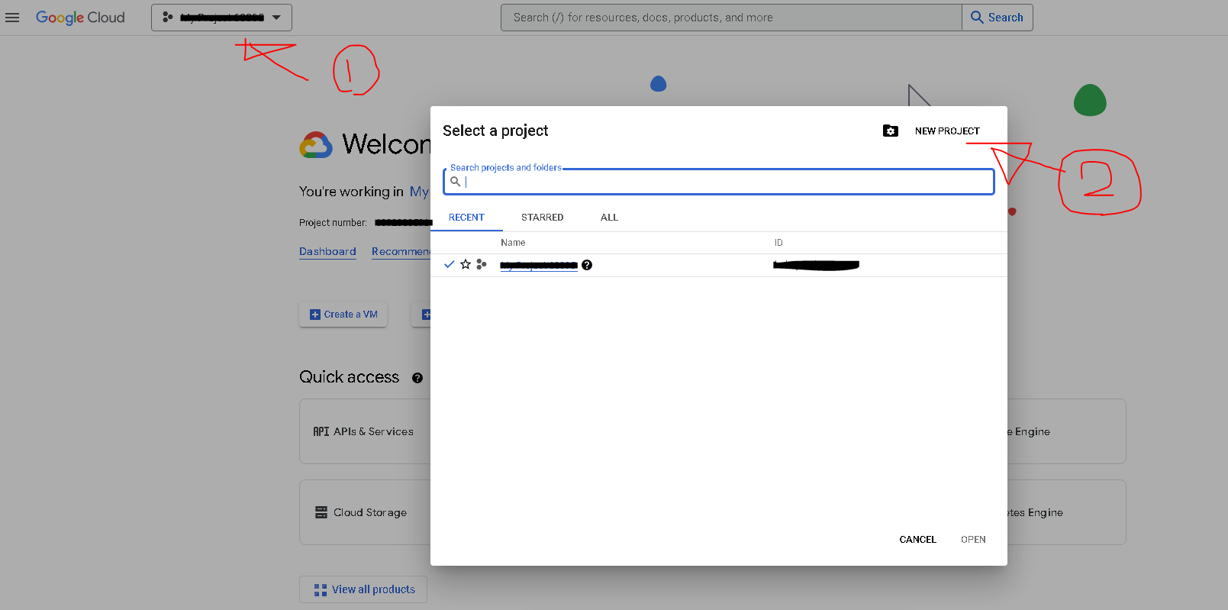
Task: Switch to the RECENT tab
Action: click(466, 218)
